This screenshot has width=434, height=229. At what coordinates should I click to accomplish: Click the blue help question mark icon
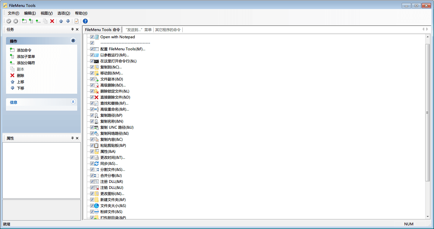click(85, 21)
